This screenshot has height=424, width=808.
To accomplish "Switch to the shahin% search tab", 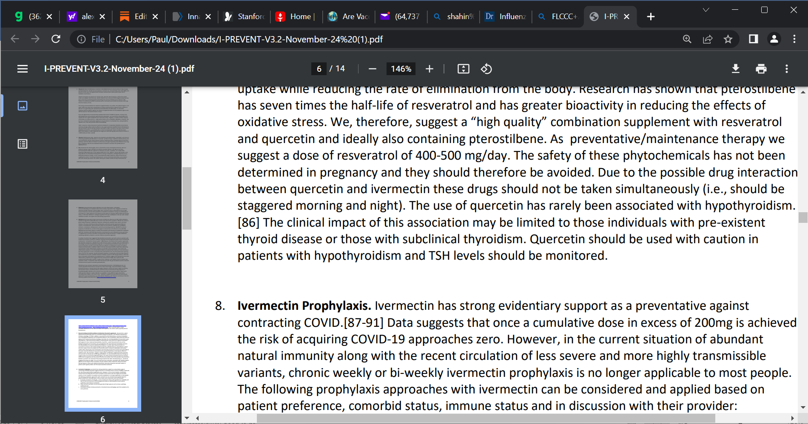I will 454,17.
